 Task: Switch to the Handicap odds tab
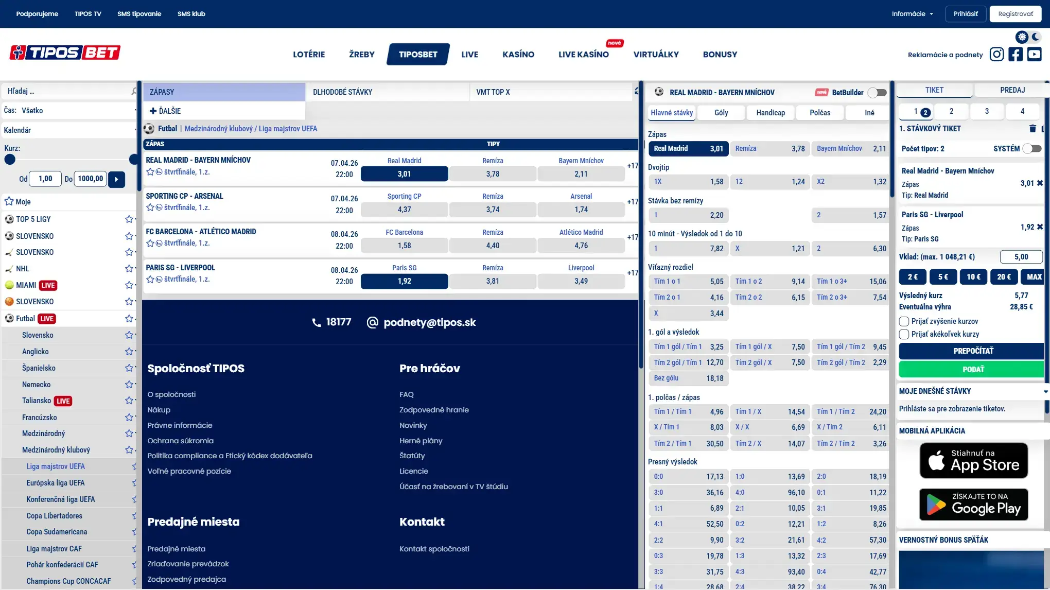point(770,112)
